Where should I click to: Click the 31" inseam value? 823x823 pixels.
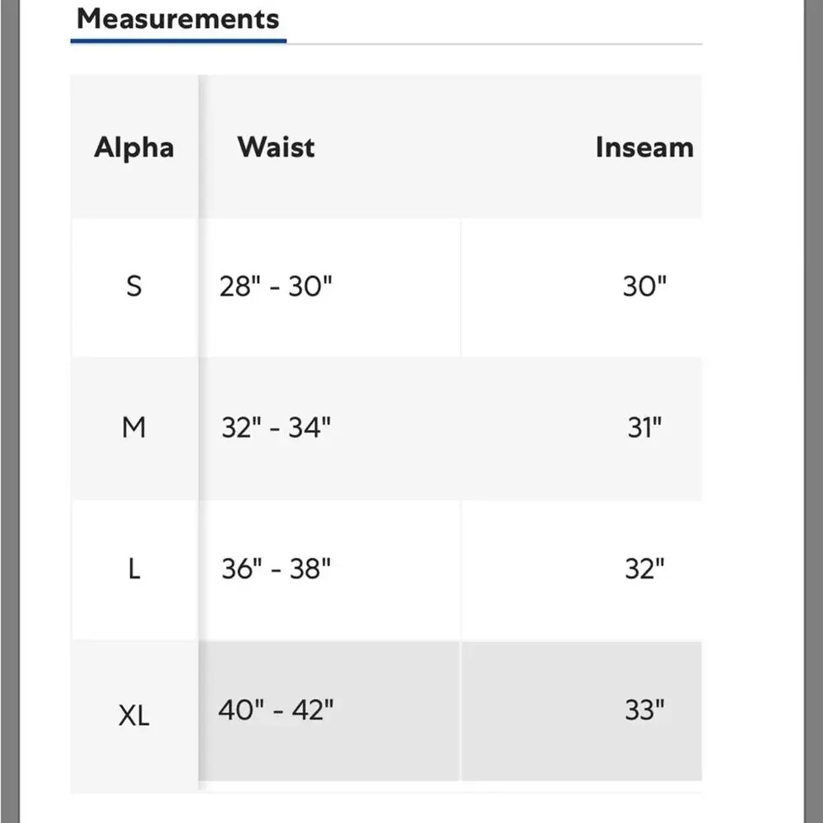644,427
